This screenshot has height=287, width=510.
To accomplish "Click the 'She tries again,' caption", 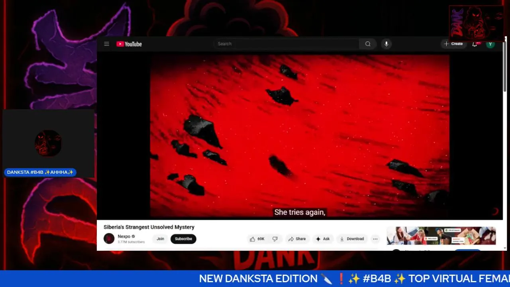I will (x=300, y=212).
